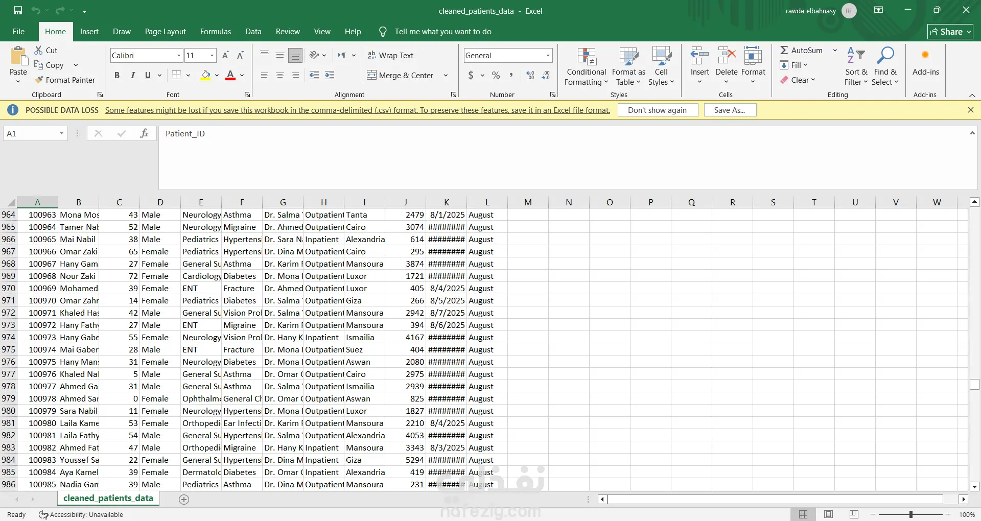Click the Font Color red A button
This screenshot has width=981, height=521.
[230, 75]
